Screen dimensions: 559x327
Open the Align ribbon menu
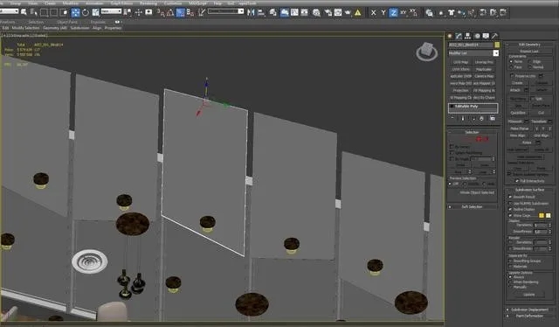(x=97, y=28)
